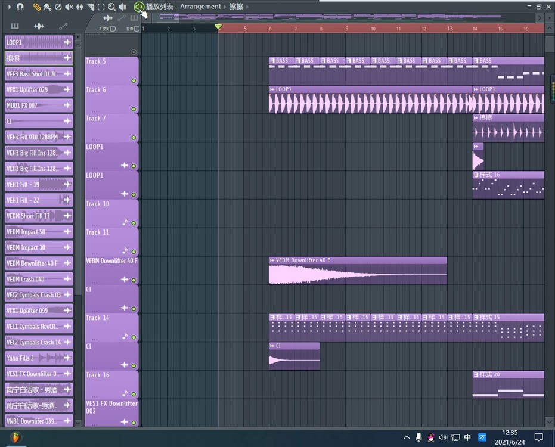Activate the Zoom magnifier tool
Viewport: 555px width, 447px height.
click(111, 7)
